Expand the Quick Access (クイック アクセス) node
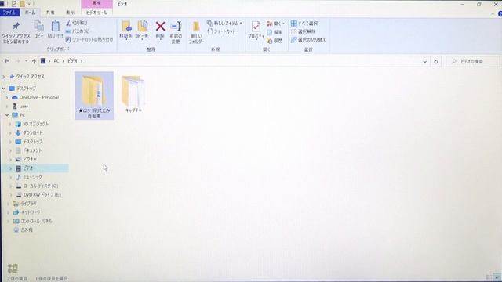This screenshot has height=282, width=502. pyautogui.click(x=4, y=77)
